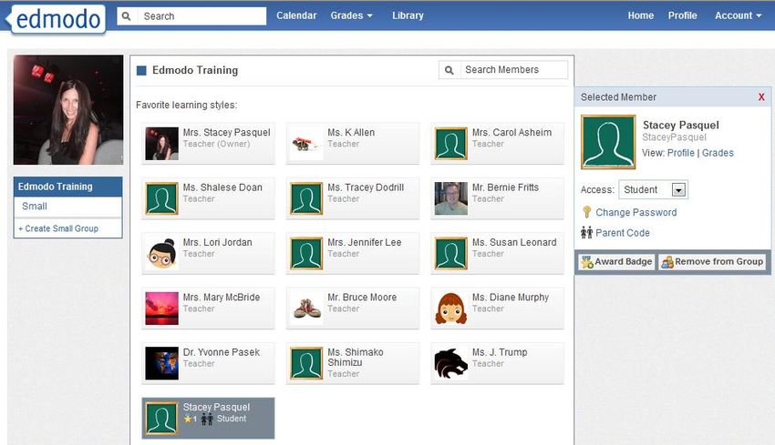The width and height of the screenshot is (775, 445).
Task: Select Mrs. Stacey Pasquel name text
Action: coord(226,132)
